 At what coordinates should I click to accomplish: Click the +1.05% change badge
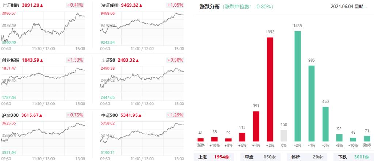click(x=175, y=5)
